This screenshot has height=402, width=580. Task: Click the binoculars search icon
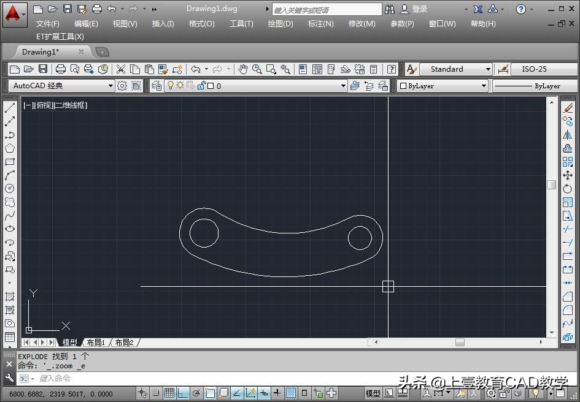[x=390, y=9]
